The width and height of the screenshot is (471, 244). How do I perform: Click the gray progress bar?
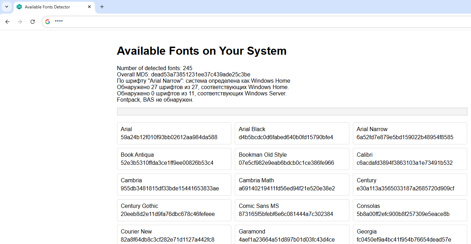(x=292, y=111)
